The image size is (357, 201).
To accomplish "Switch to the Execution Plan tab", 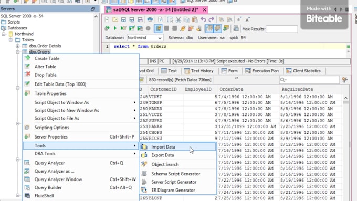I will coord(262,71).
